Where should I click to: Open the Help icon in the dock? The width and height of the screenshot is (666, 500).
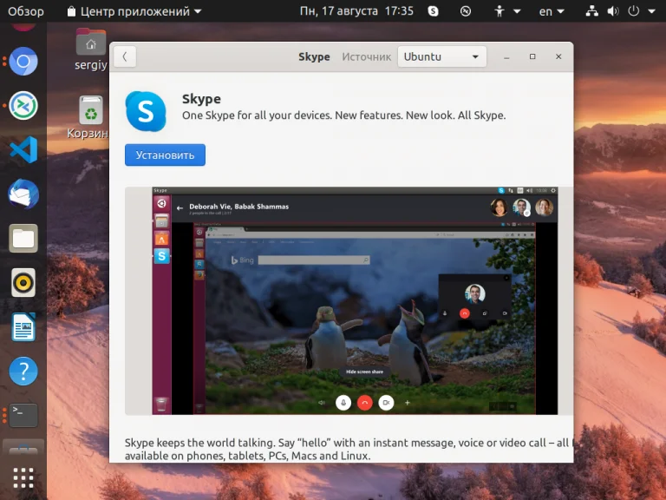(x=23, y=372)
